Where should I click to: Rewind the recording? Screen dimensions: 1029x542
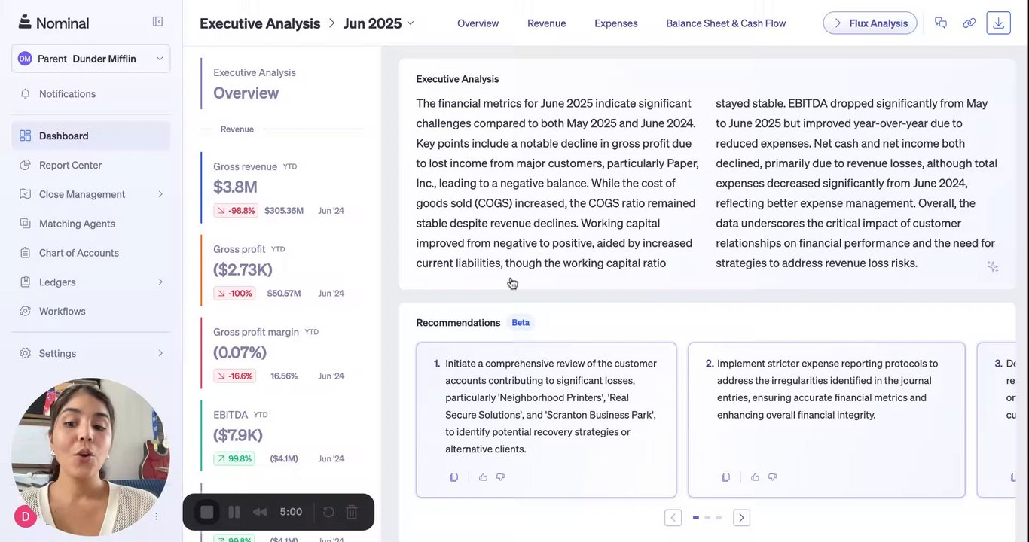[x=260, y=512]
